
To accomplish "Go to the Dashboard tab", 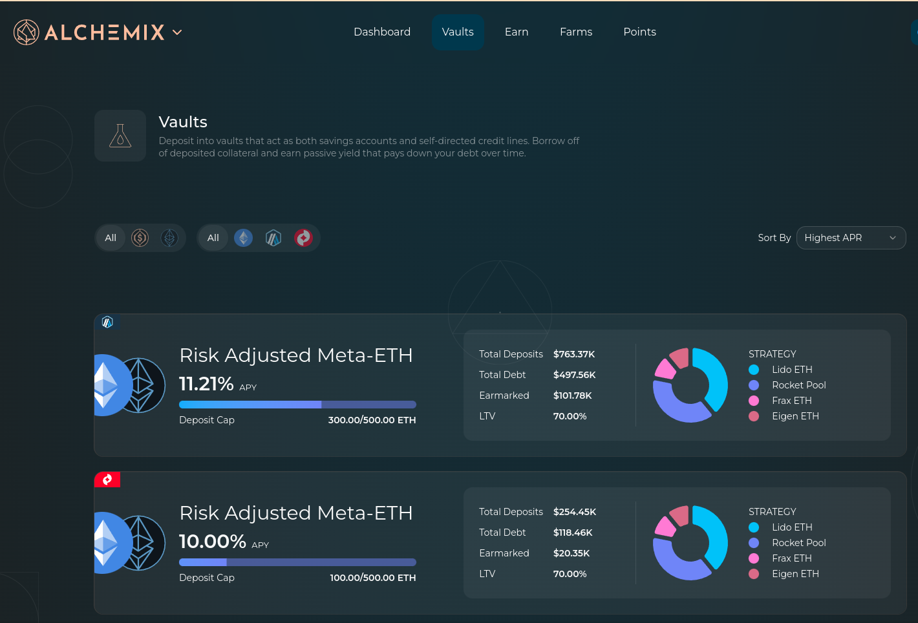I will click(x=382, y=32).
